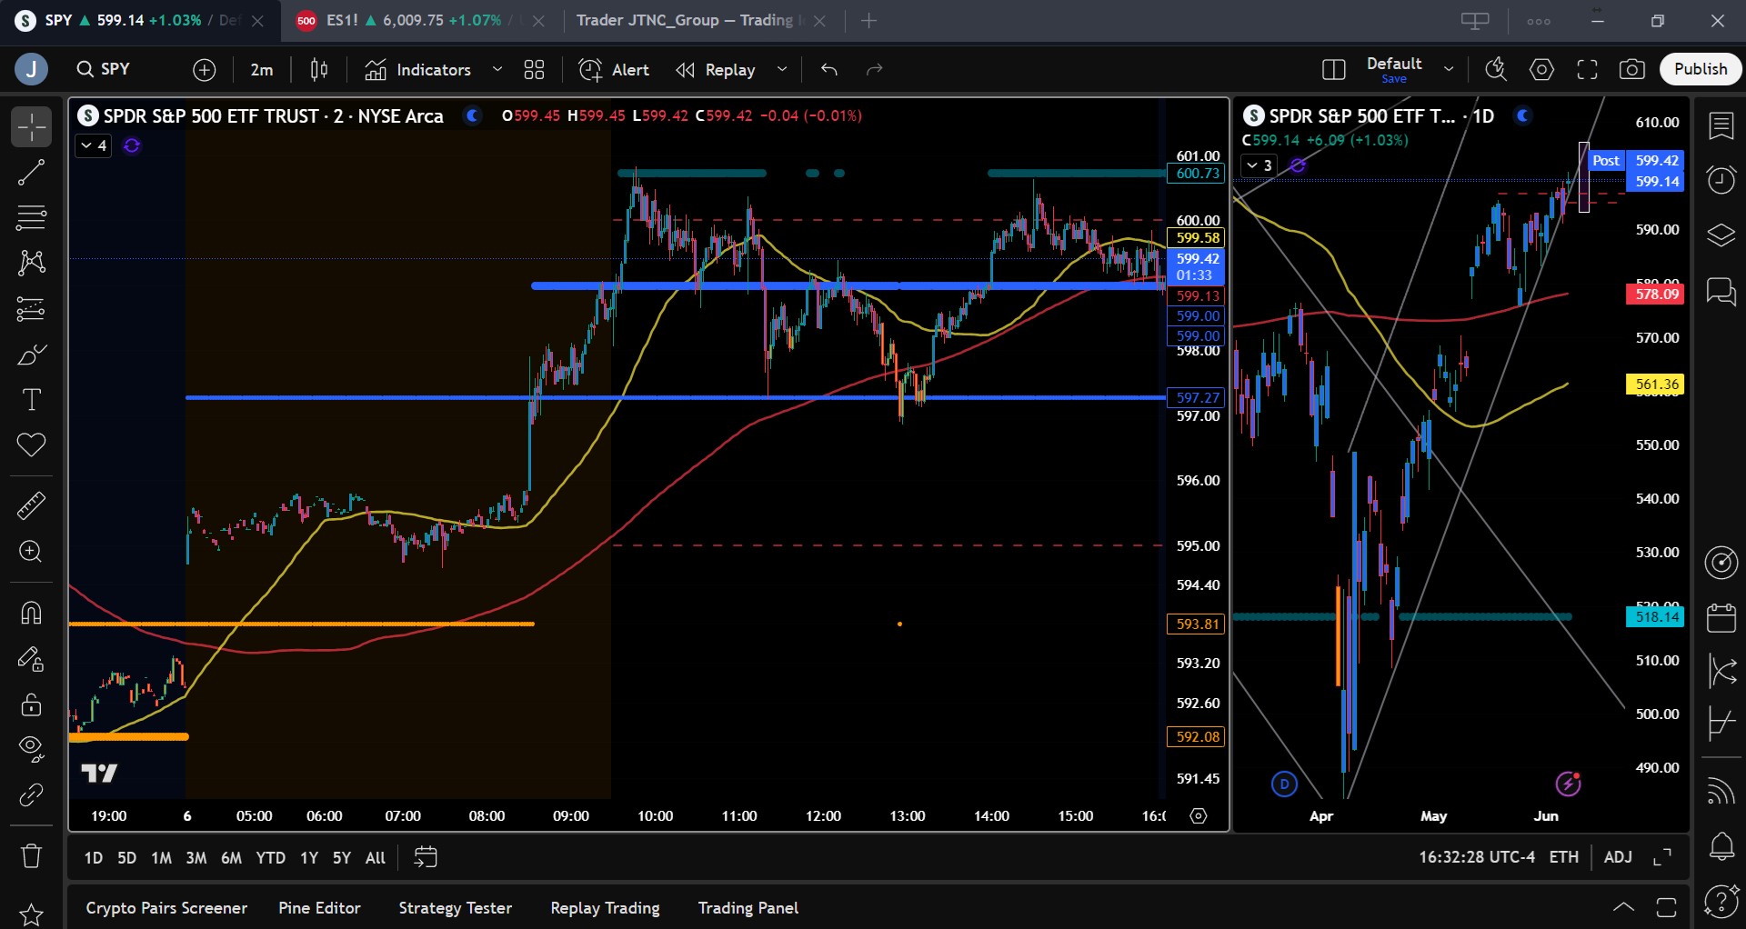The height and width of the screenshot is (929, 1746).
Task: Select the crosshair cursor tool
Action: [31, 127]
